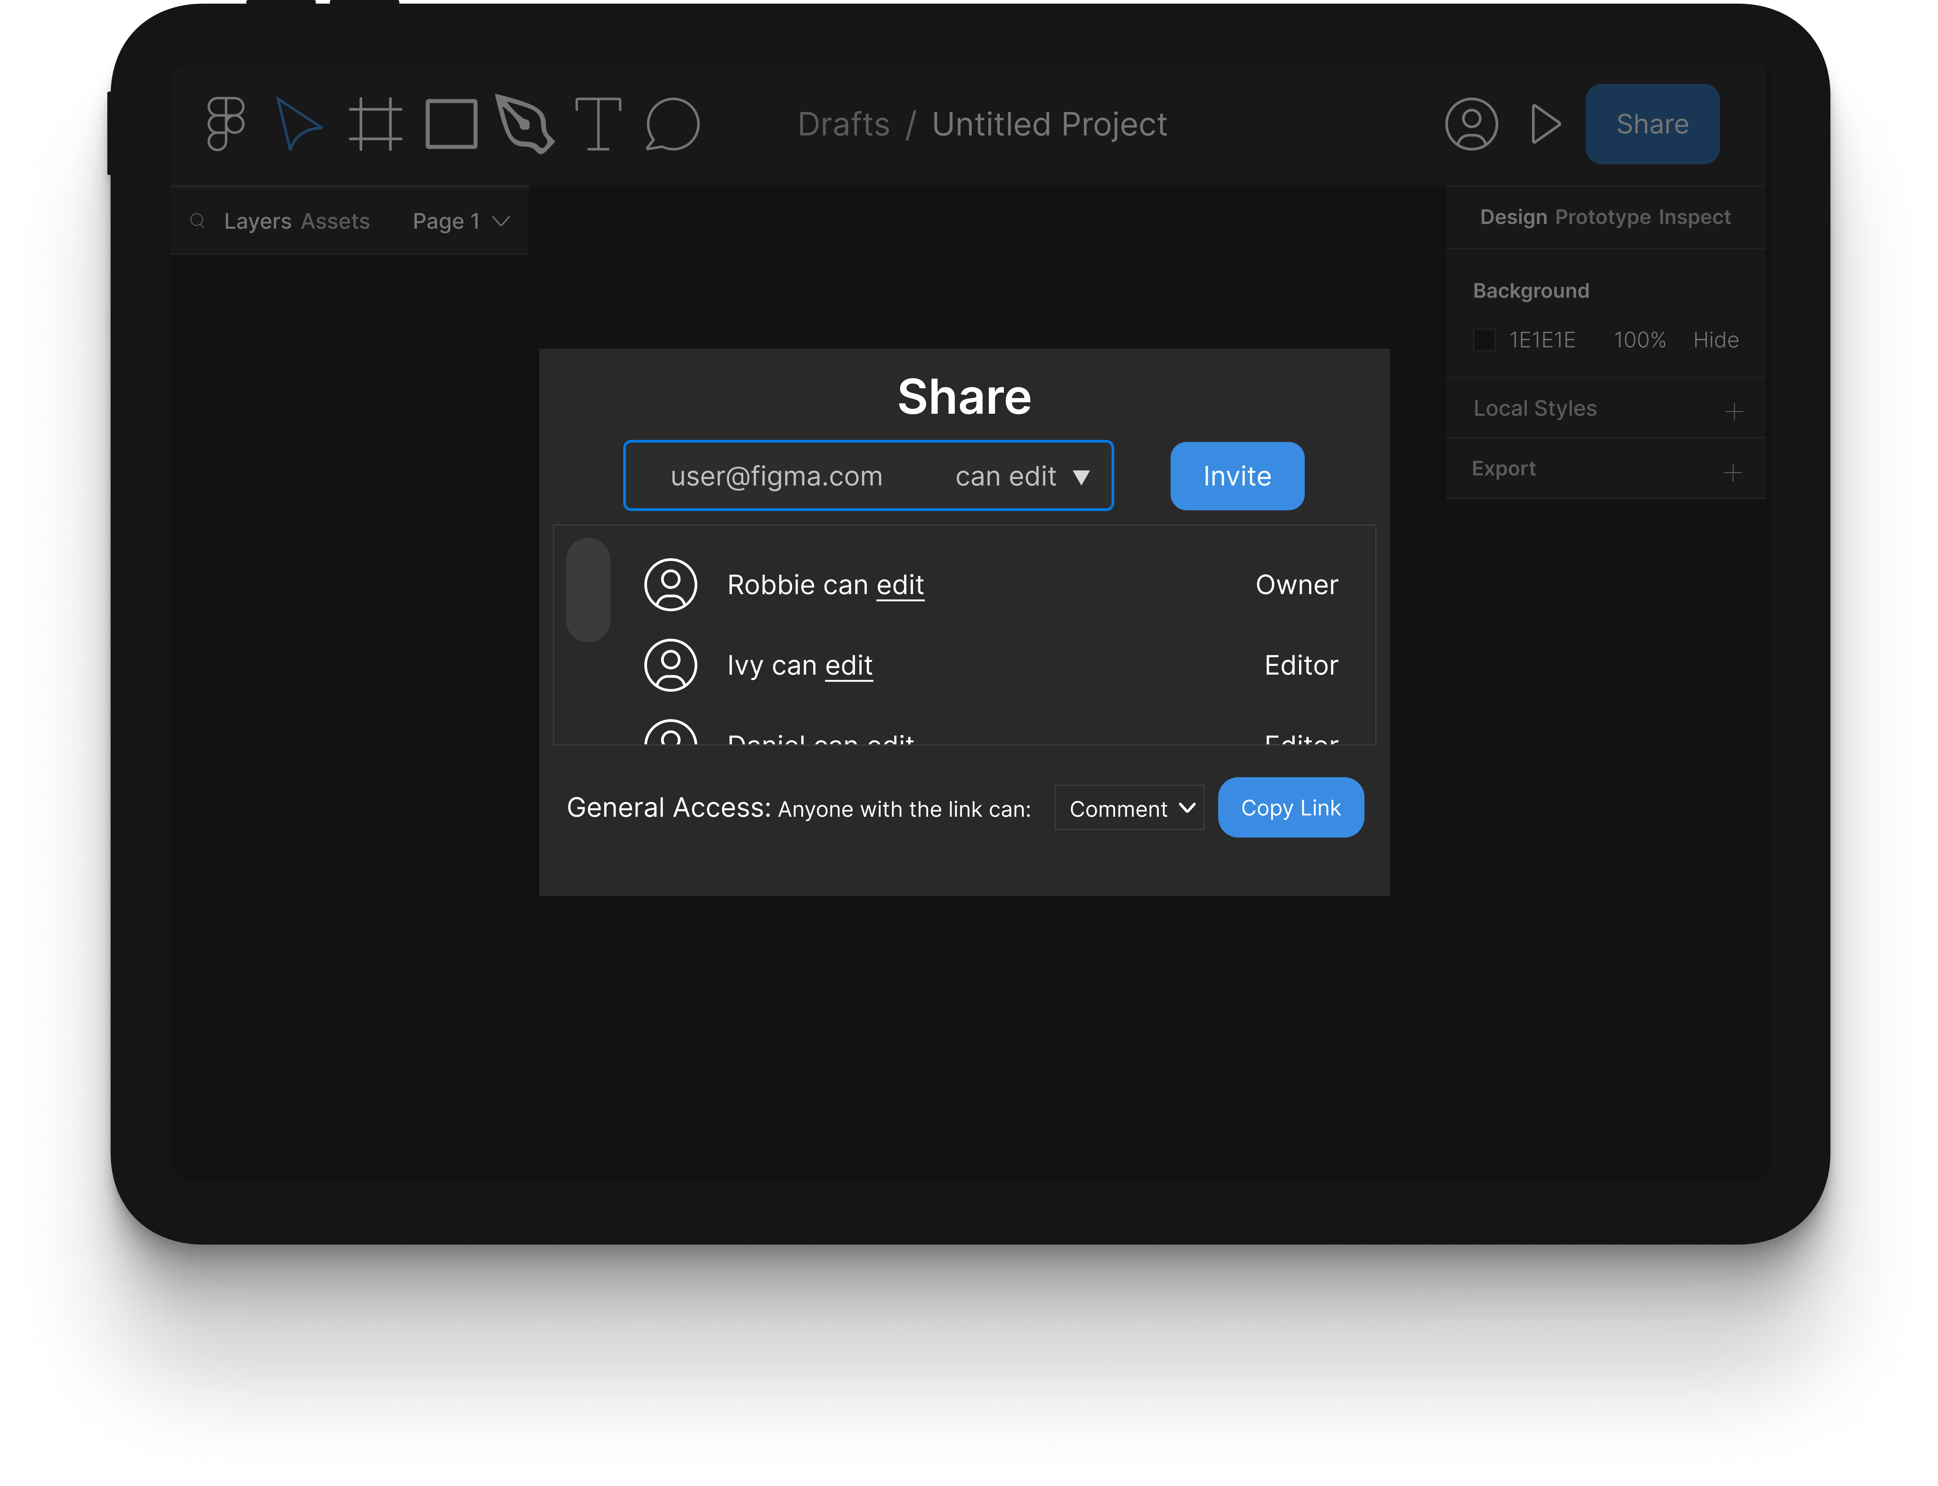Open Ivy's edit permission link

tap(849, 666)
